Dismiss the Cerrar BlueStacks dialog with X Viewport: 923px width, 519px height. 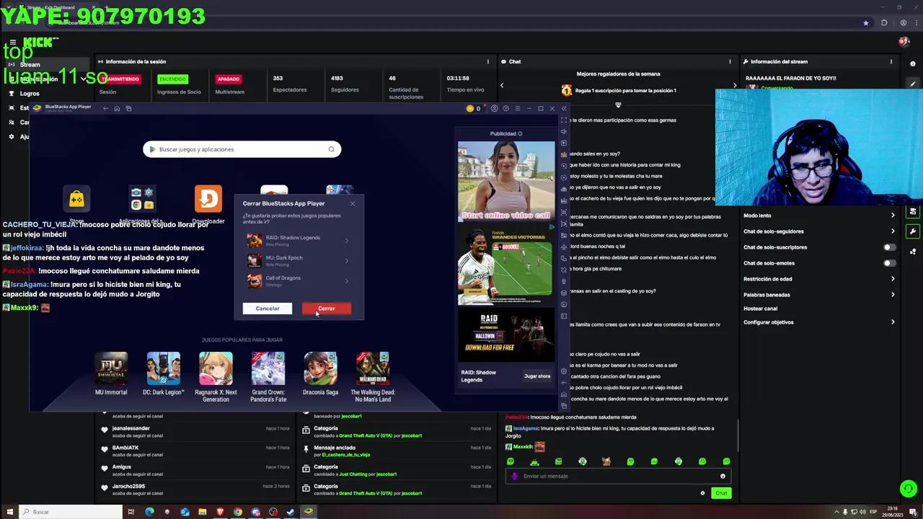[353, 203]
